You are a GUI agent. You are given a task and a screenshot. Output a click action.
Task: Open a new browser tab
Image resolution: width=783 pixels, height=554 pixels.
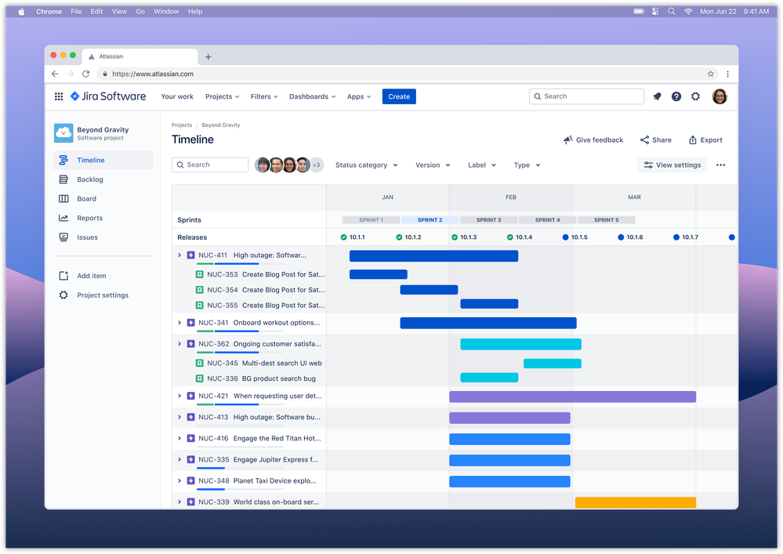tap(208, 57)
